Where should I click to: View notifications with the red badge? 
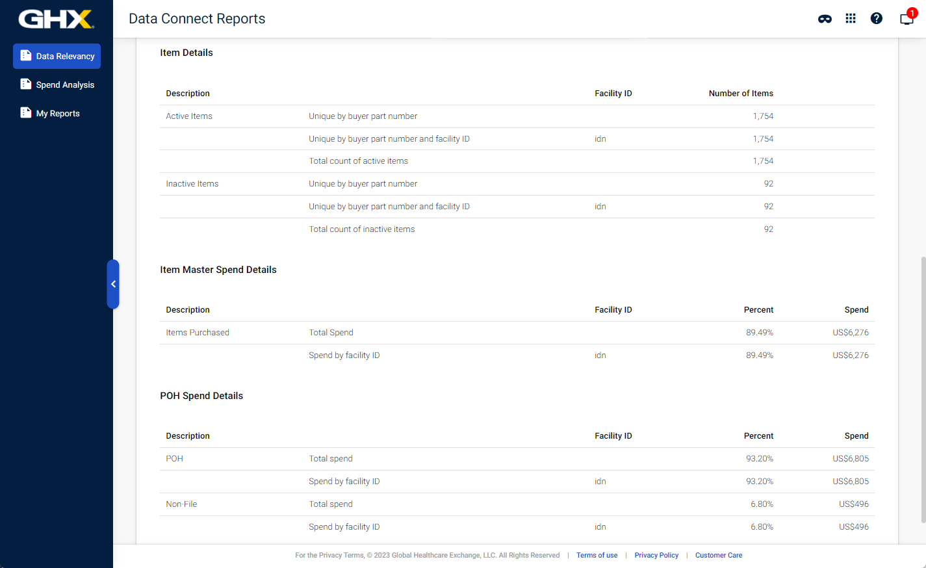(907, 18)
